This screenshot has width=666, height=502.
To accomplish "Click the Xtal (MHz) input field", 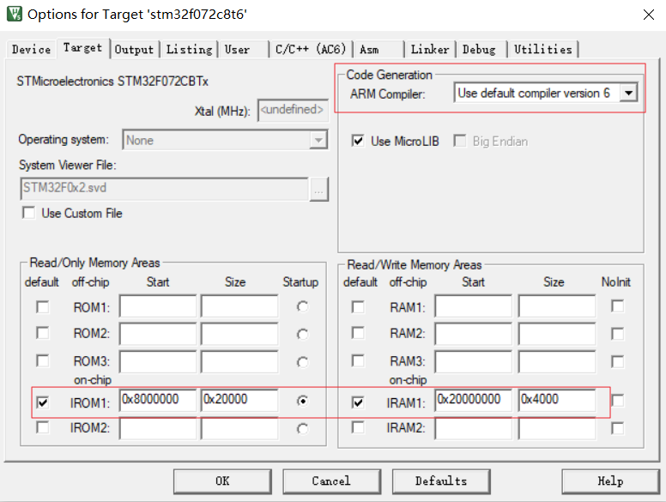I will [293, 111].
